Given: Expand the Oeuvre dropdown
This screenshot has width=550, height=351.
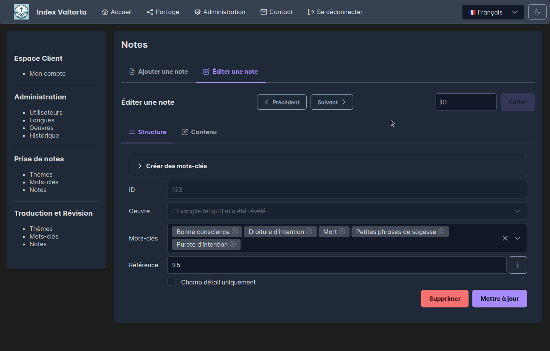Looking at the screenshot, I should (517, 211).
